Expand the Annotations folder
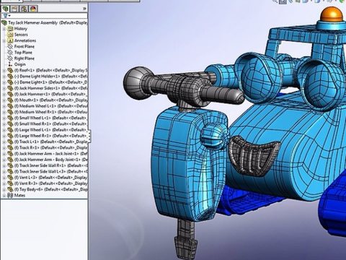Viewport: 346px width, 260px height. [x=4, y=41]
